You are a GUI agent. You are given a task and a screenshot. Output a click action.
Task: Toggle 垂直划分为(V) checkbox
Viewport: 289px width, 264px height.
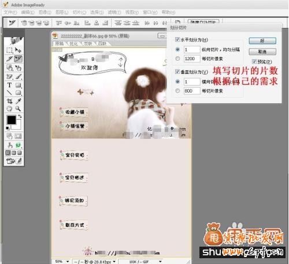coord(177,72)
